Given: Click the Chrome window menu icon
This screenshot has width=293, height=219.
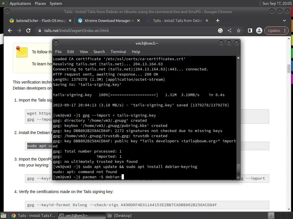Looking at the screenshot, I should [x=7, y=11].
